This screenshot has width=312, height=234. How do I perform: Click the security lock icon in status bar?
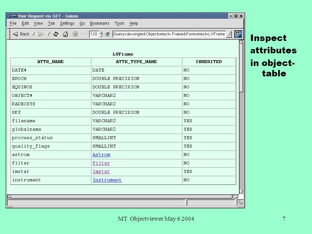click(x=240, y=203)
